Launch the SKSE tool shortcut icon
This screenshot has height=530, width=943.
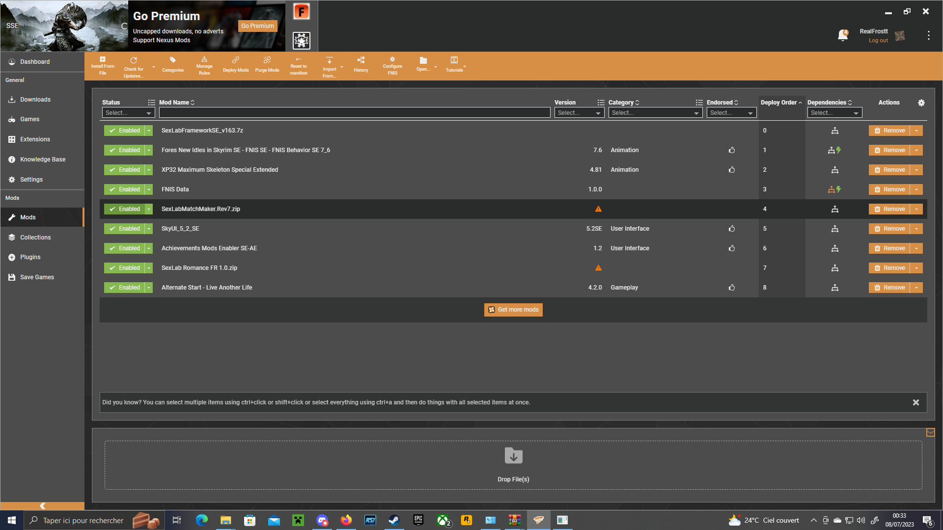click(x=302, y=40)
